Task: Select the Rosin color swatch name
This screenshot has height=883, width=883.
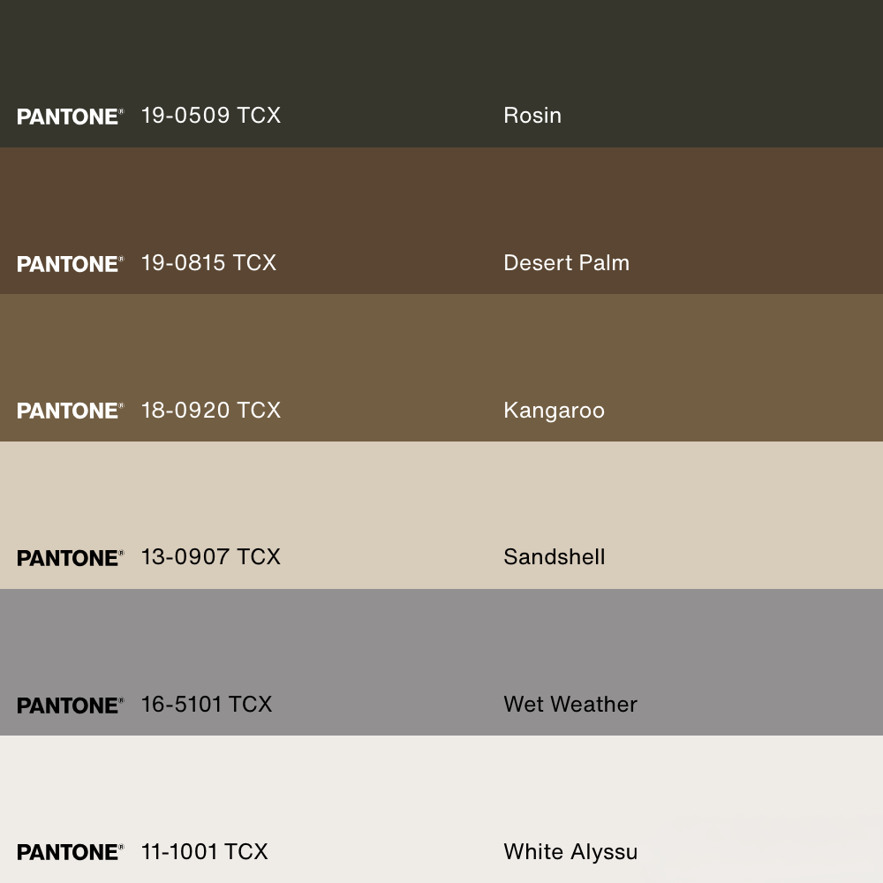Action: pyautogui.click(x=532, y=116)
